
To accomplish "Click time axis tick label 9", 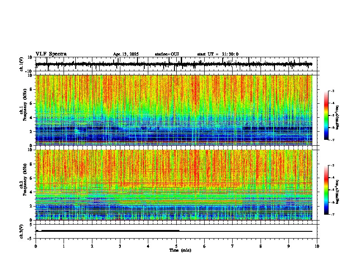I will click(288, 246).
